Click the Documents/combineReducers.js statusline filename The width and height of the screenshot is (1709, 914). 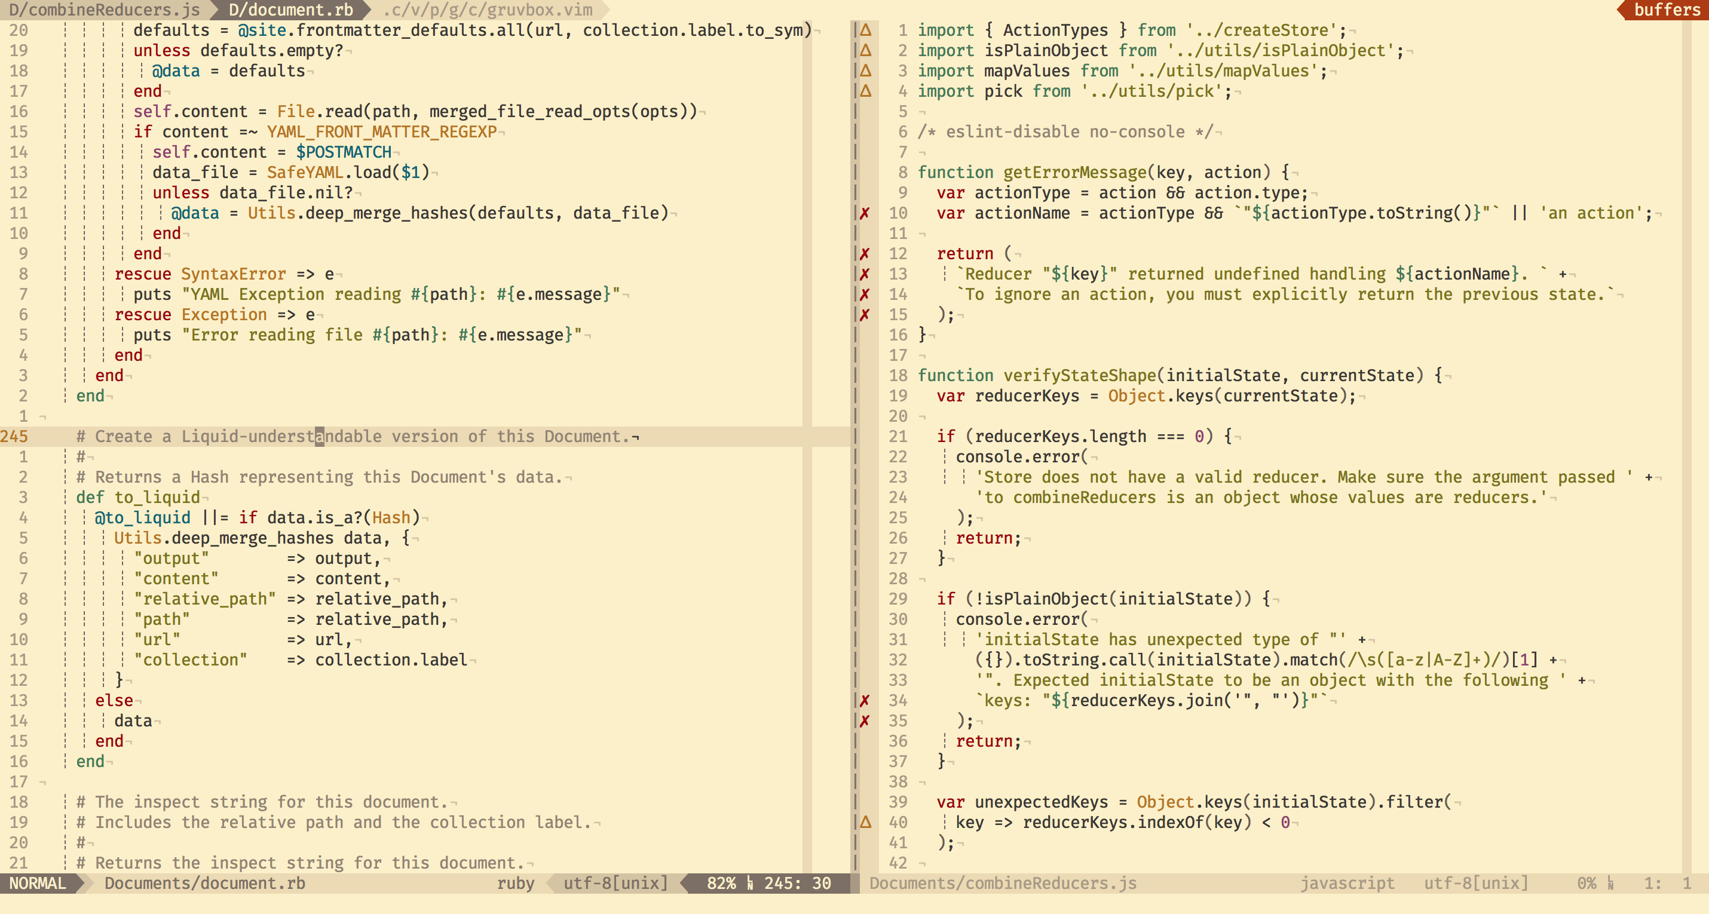tap(1001, 883)
